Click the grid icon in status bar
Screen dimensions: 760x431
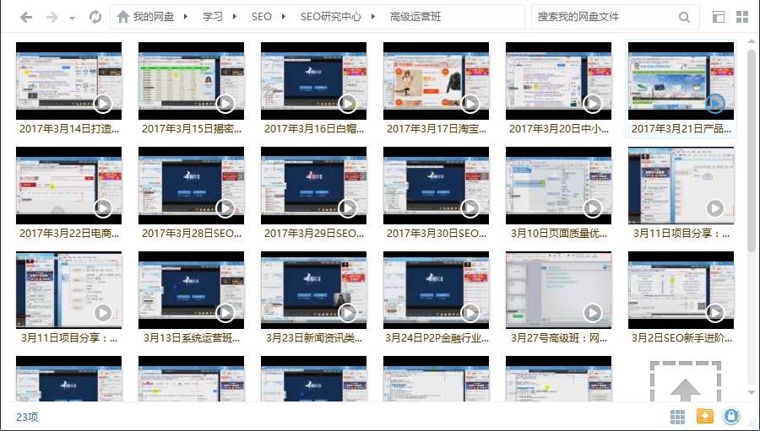[x=677, y=417]
